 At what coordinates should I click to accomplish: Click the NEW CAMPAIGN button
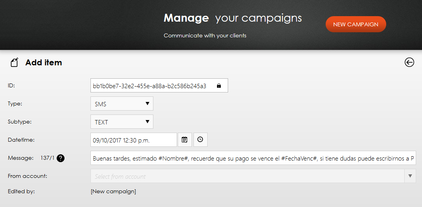point(356,24)
